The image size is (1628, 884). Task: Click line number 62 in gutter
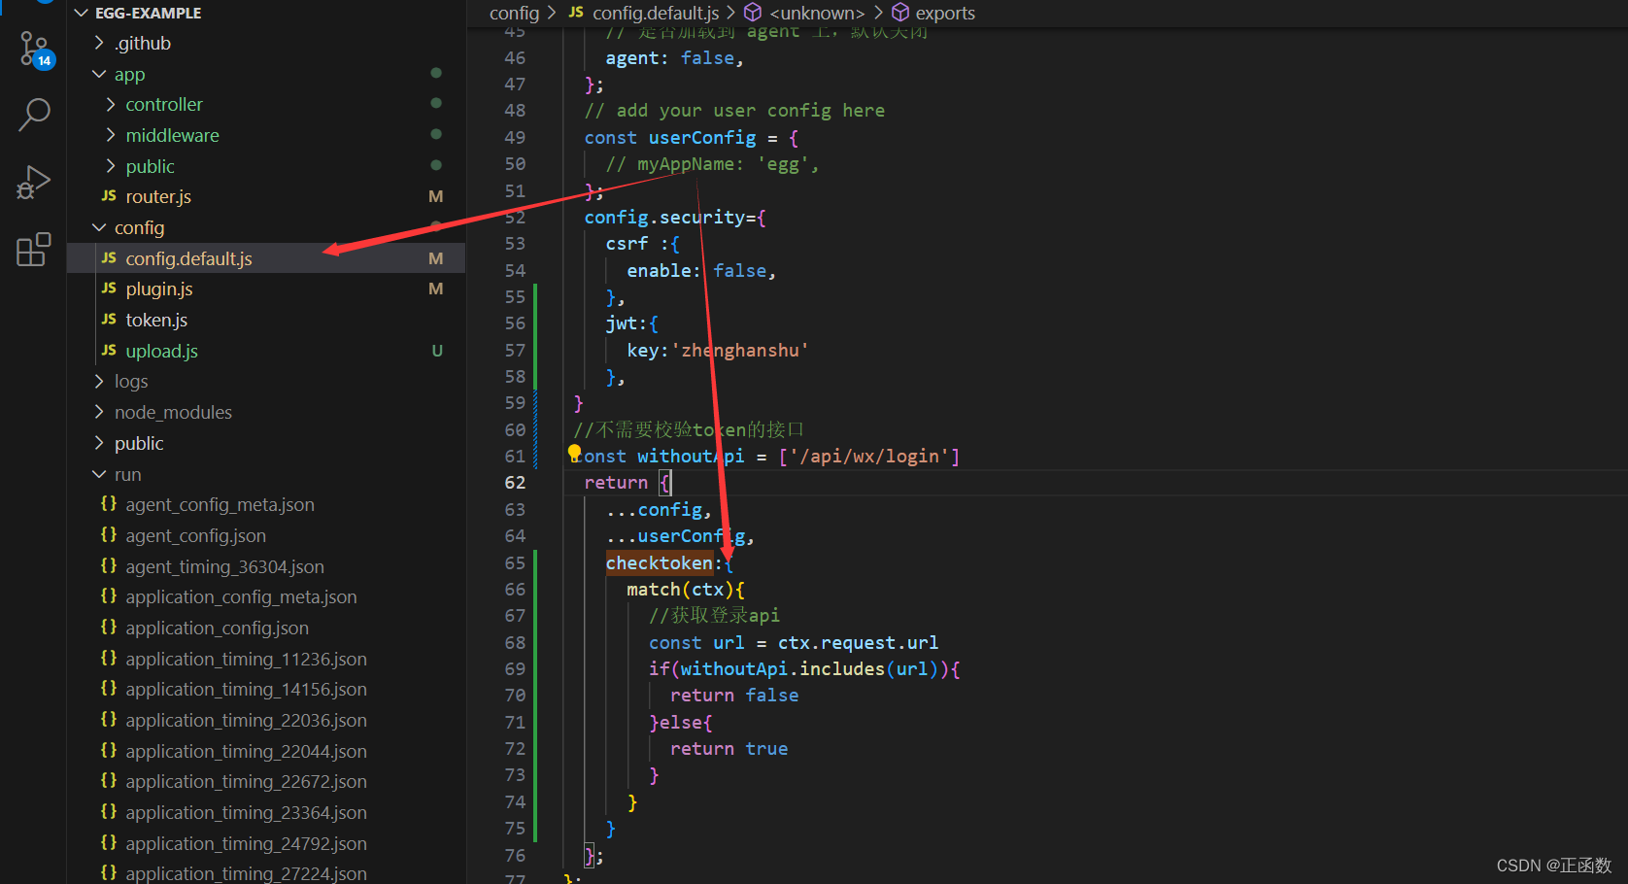click(515, 482)
